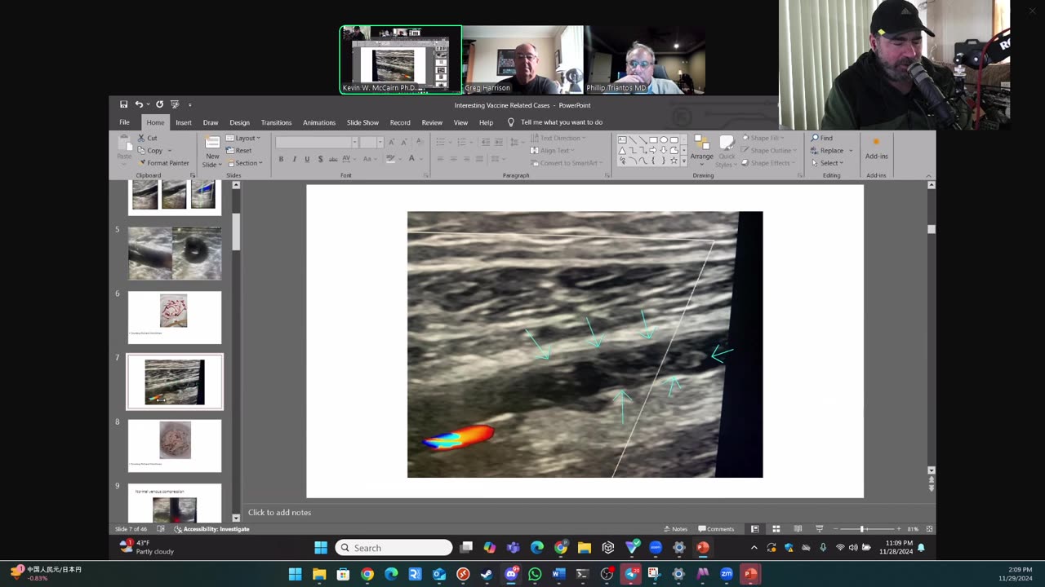The height and width of the screenshot is (587, 1045).
Task: Activate the Format Painter tool
Action: [x=163, y=163]
